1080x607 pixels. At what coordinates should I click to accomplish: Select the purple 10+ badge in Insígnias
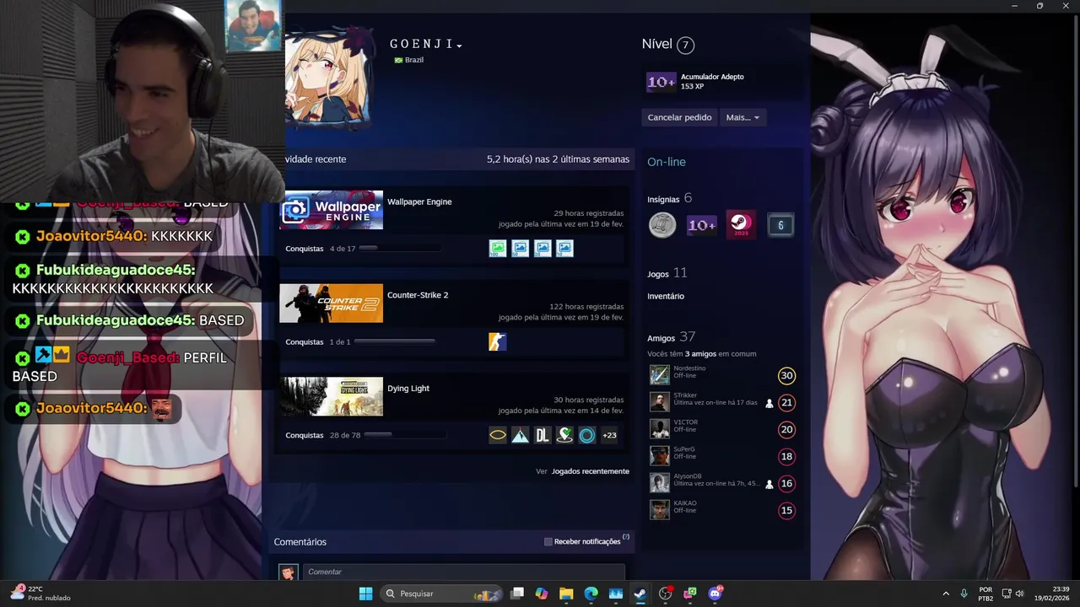(x=702, y=225)
